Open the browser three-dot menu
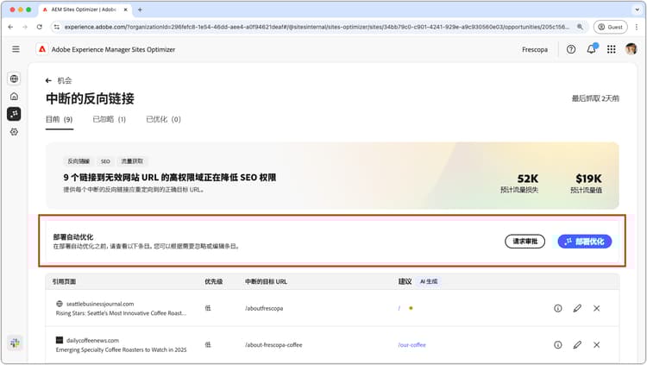The height and width of the screenshot is (365, 647). point(637,27)
